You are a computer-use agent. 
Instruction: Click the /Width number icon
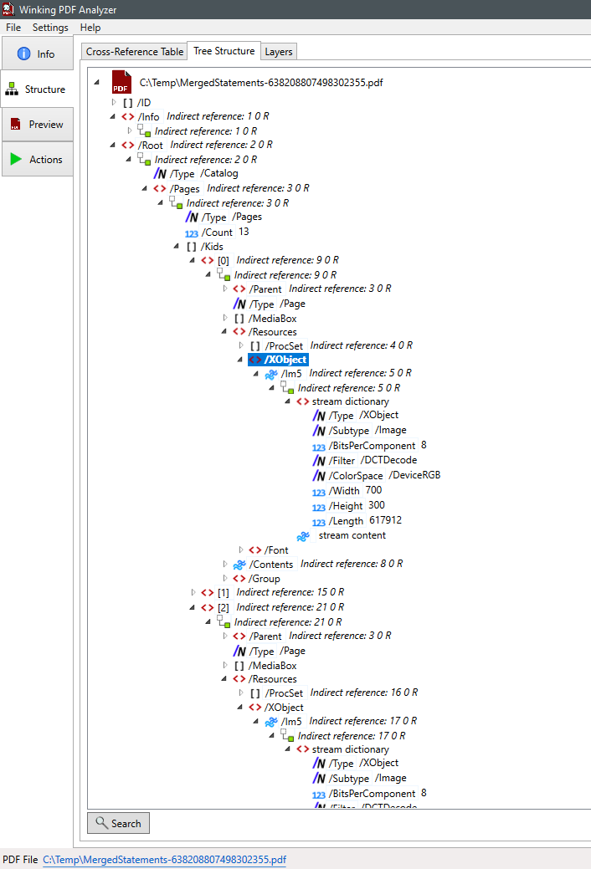coord(319,491)
